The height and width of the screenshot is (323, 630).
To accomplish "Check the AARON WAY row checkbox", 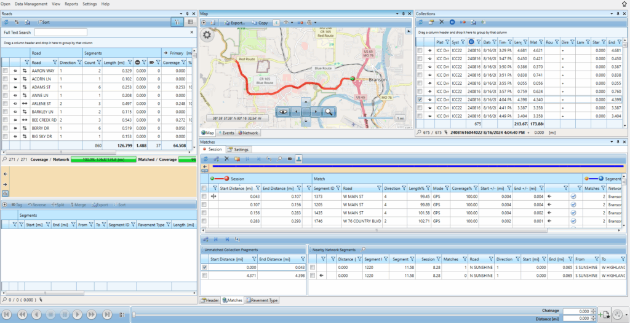I will 6,71.
